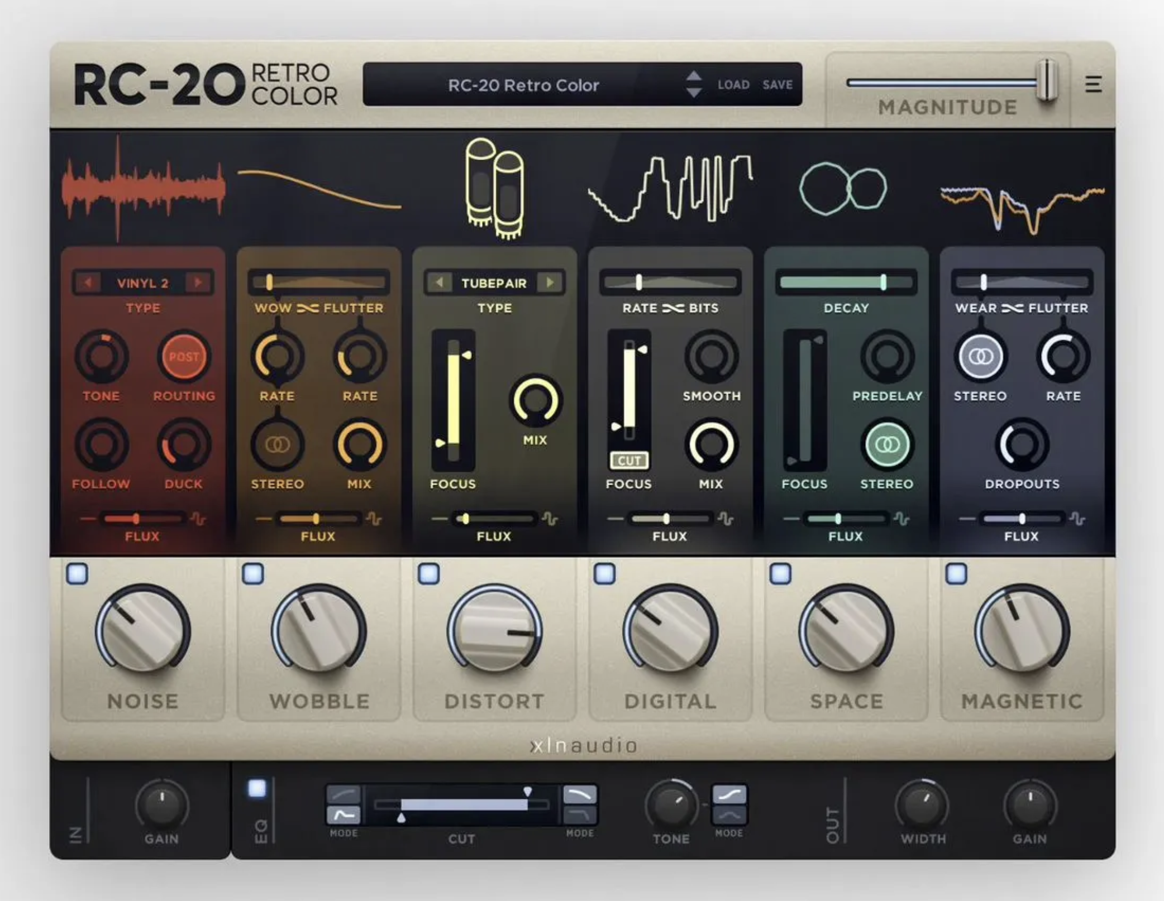
Task: Click the Noise FLUX slider
Action: [x=143, y=519]
